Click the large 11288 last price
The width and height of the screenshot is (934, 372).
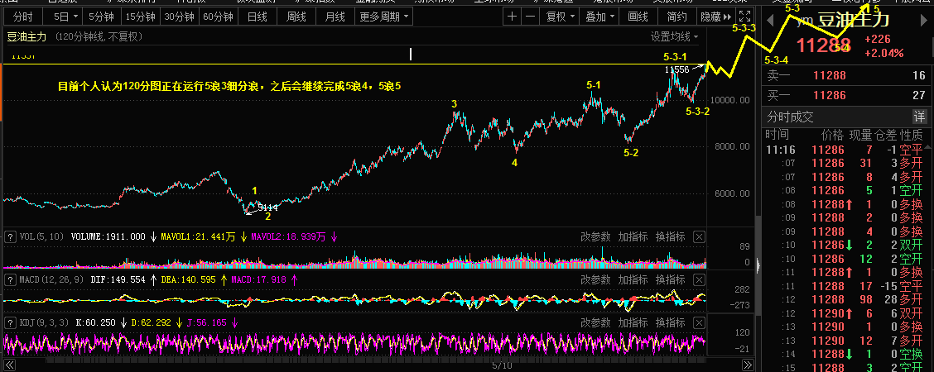click(x=825, y=45)
